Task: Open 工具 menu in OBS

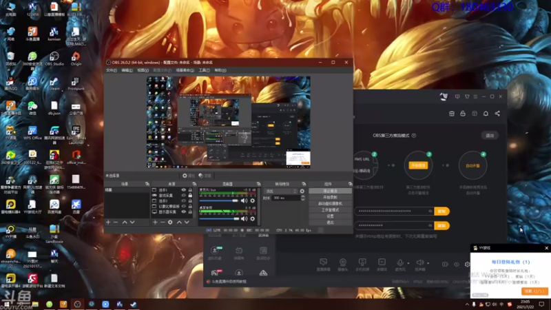Action: (204, 70)
